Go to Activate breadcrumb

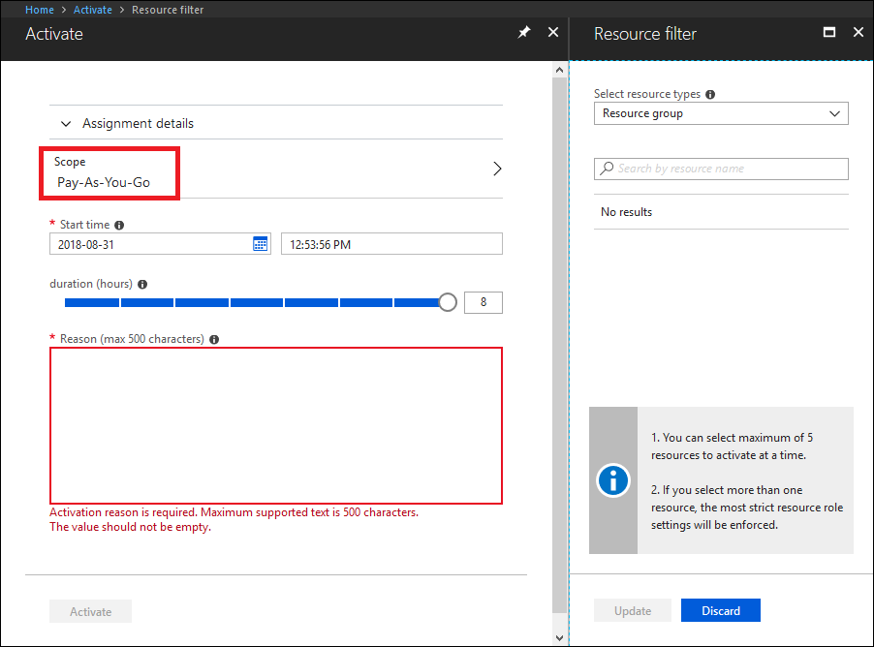click(92, 10)
